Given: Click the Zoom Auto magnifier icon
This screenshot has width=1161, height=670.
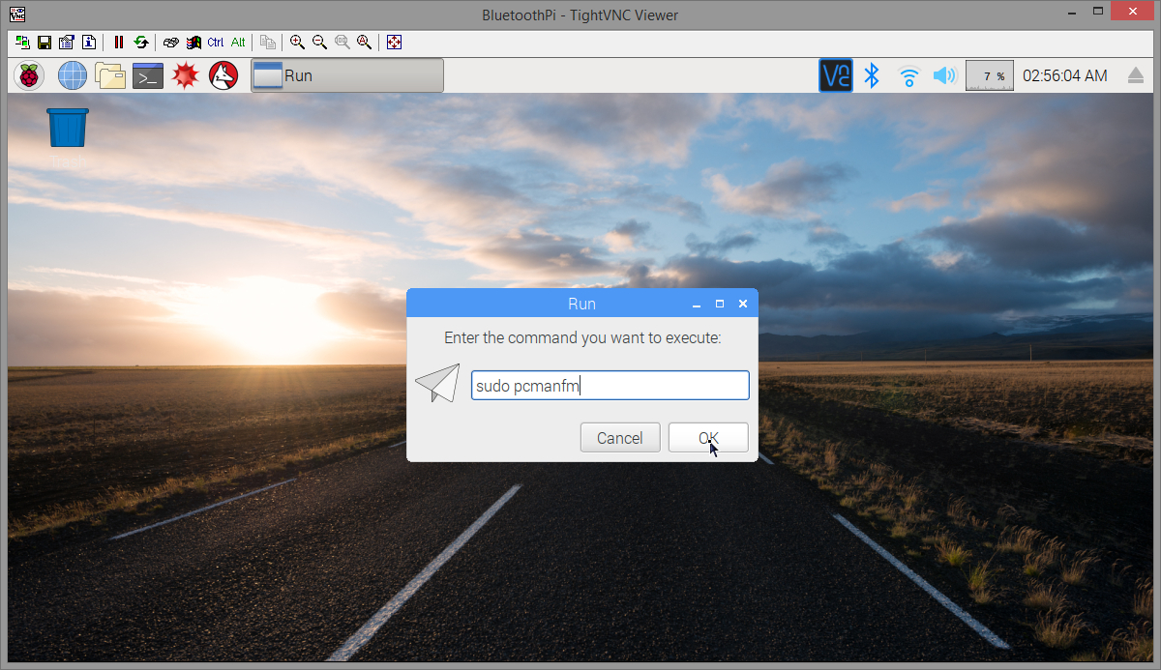Looking at the screenshot, I should 364,43.
